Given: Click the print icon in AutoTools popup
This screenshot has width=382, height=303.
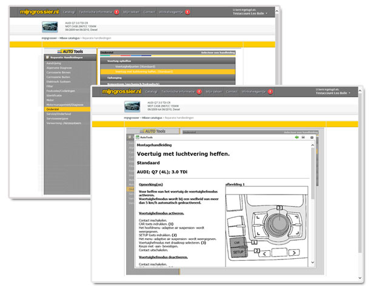Looking at the screenshot, I should click(303, 138).
